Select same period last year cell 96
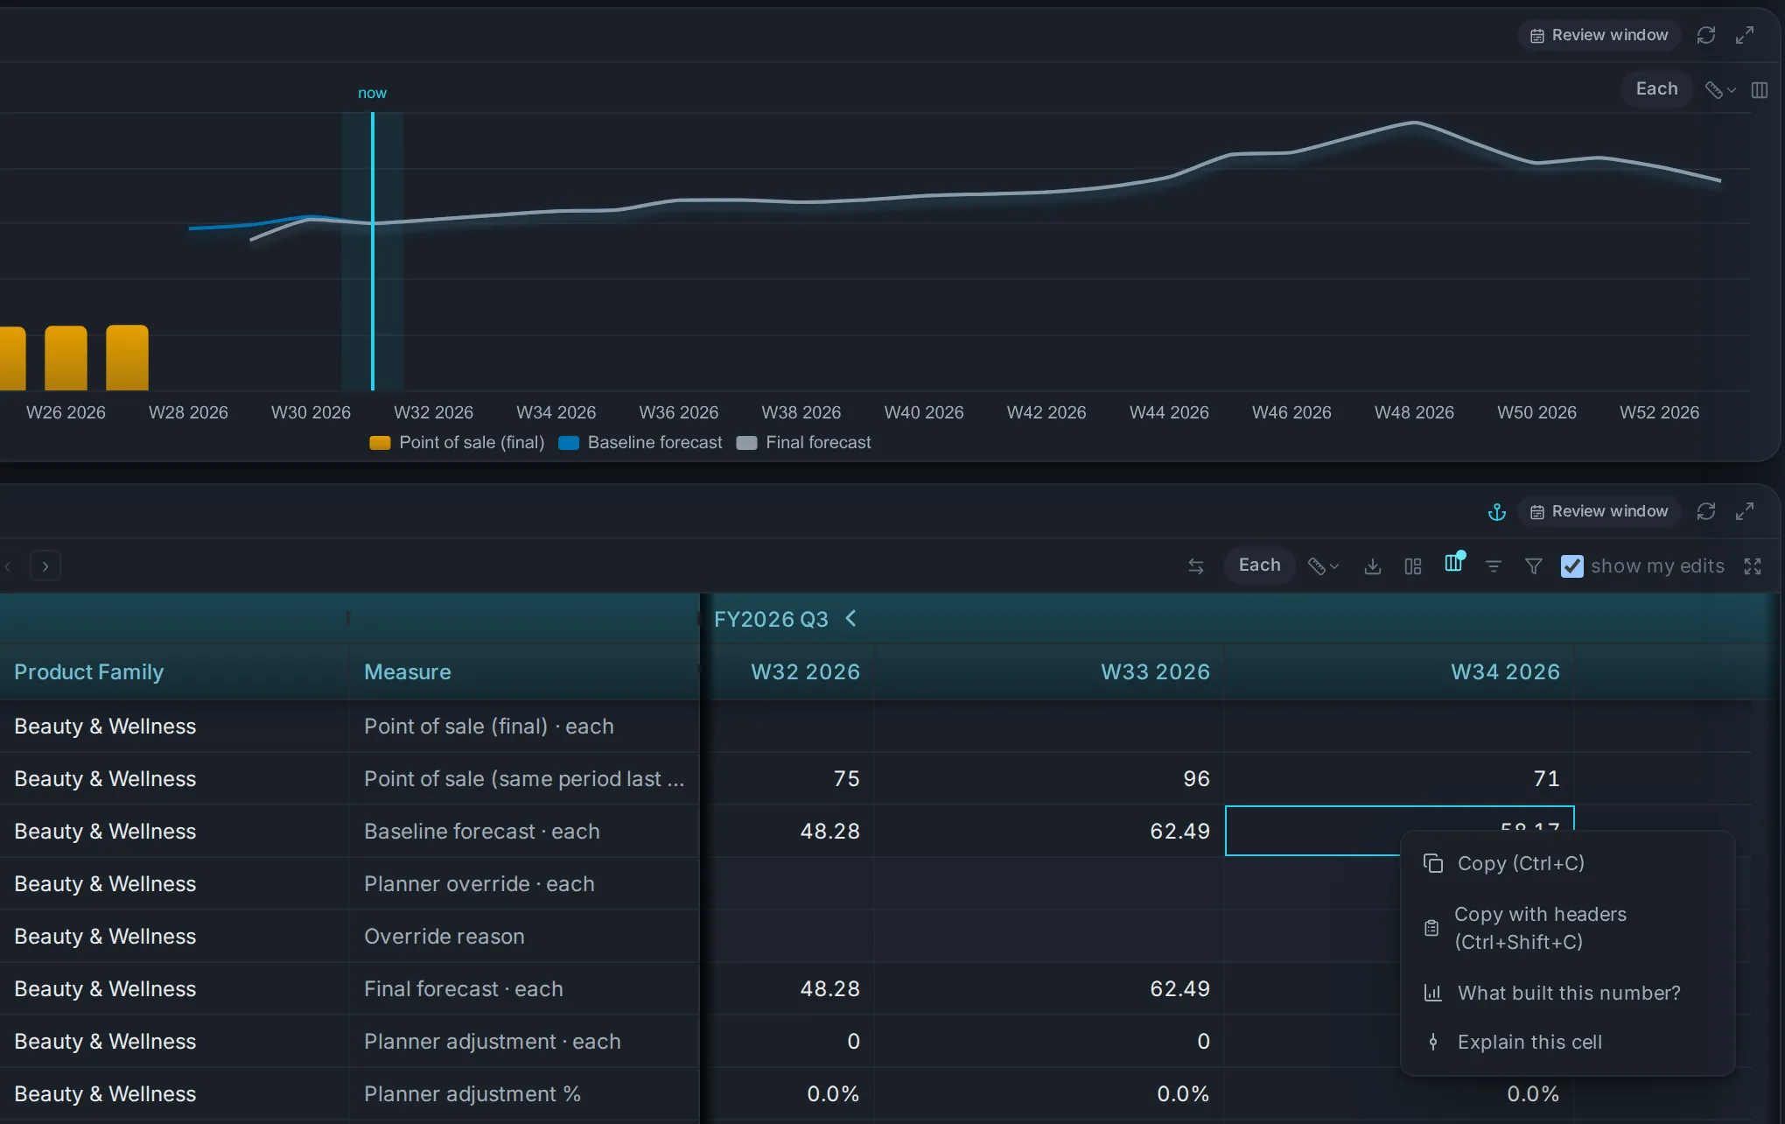The image size is (1785, 1124). [1050, 778]
